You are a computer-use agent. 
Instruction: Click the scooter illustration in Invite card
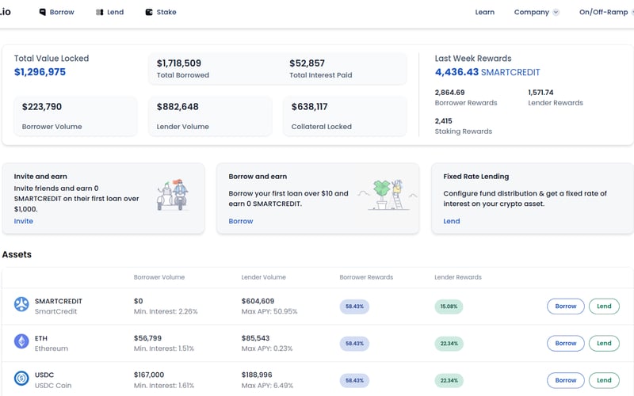pos(173,195)
